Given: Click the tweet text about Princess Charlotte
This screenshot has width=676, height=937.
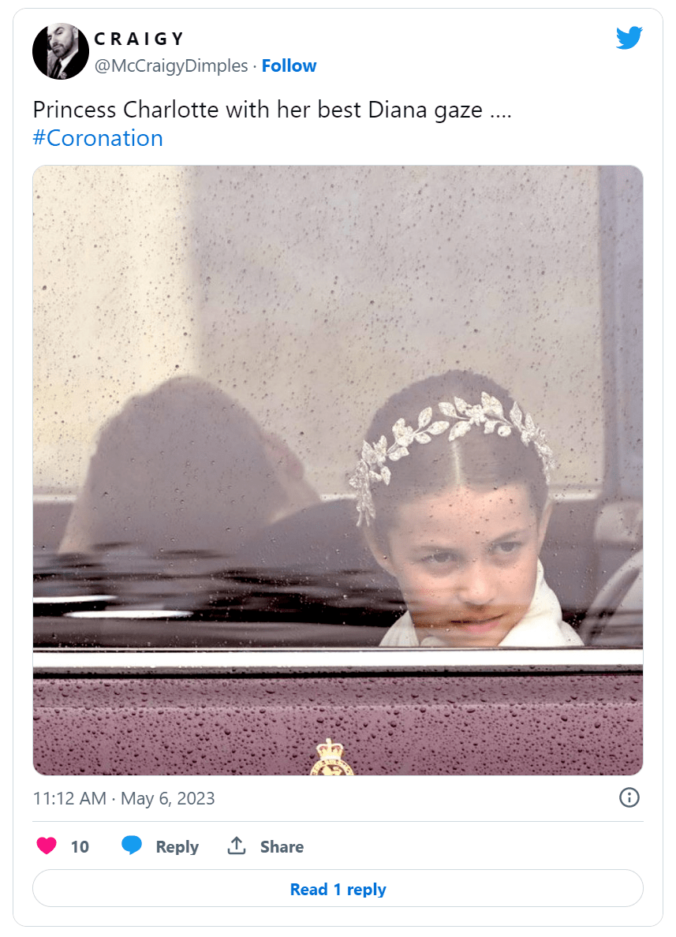Looking at the screenshot, I should [272, 110].
